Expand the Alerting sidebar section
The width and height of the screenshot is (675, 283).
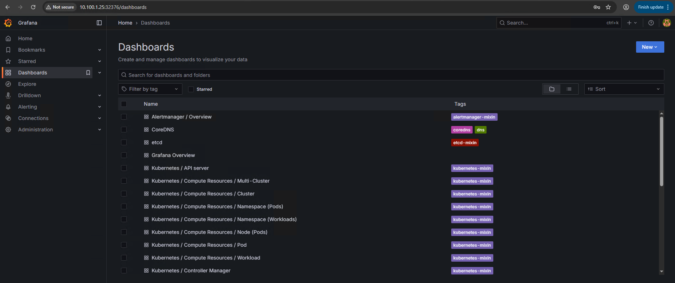[100, 107]
